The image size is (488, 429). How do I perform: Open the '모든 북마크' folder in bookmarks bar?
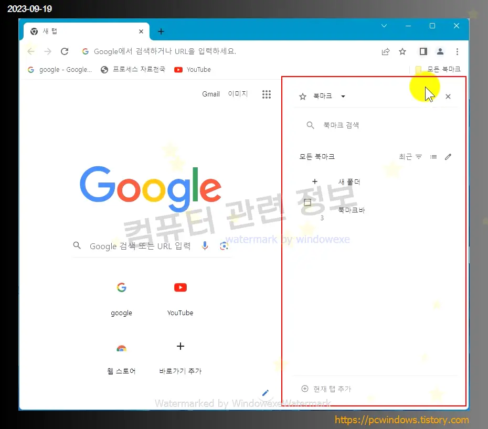coord(438,69)
